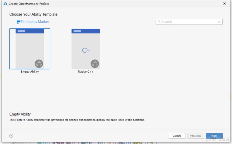Click the Empty Ability label under thumbnail
This screenshot has height=144, width=232.
[x=30, y=72]
